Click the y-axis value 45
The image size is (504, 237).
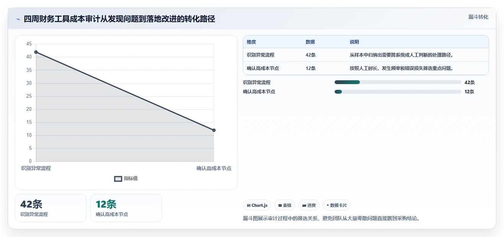point(29,44)
